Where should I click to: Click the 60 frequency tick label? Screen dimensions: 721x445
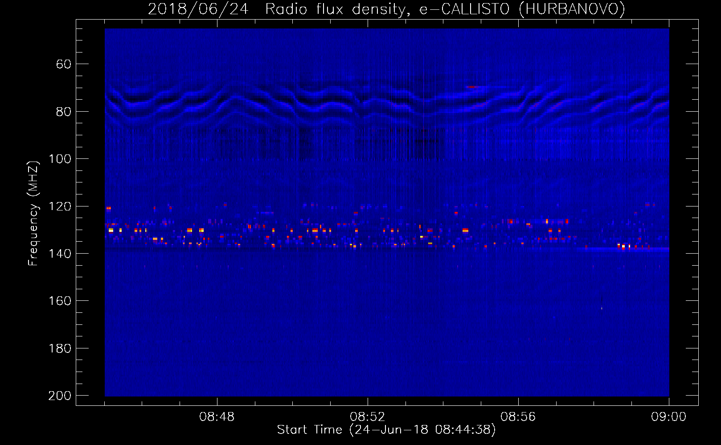64,64
